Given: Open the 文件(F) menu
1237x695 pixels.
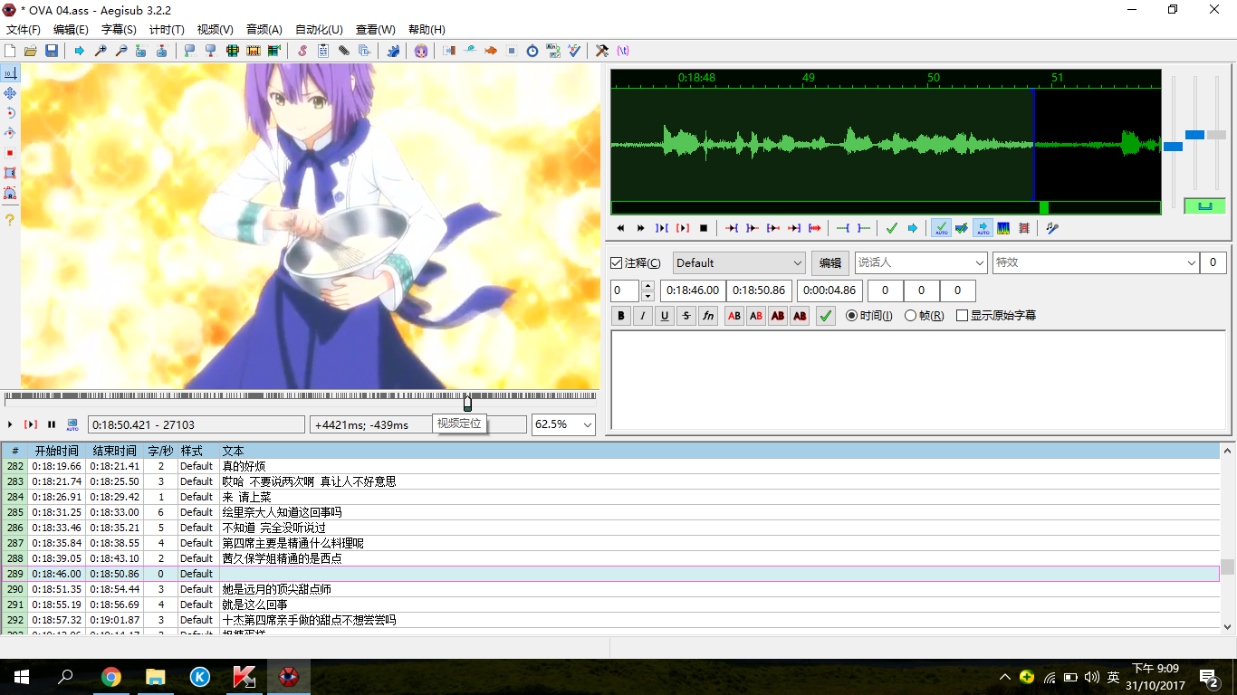Looking at the screenshot, I should [x=24, y=30].
